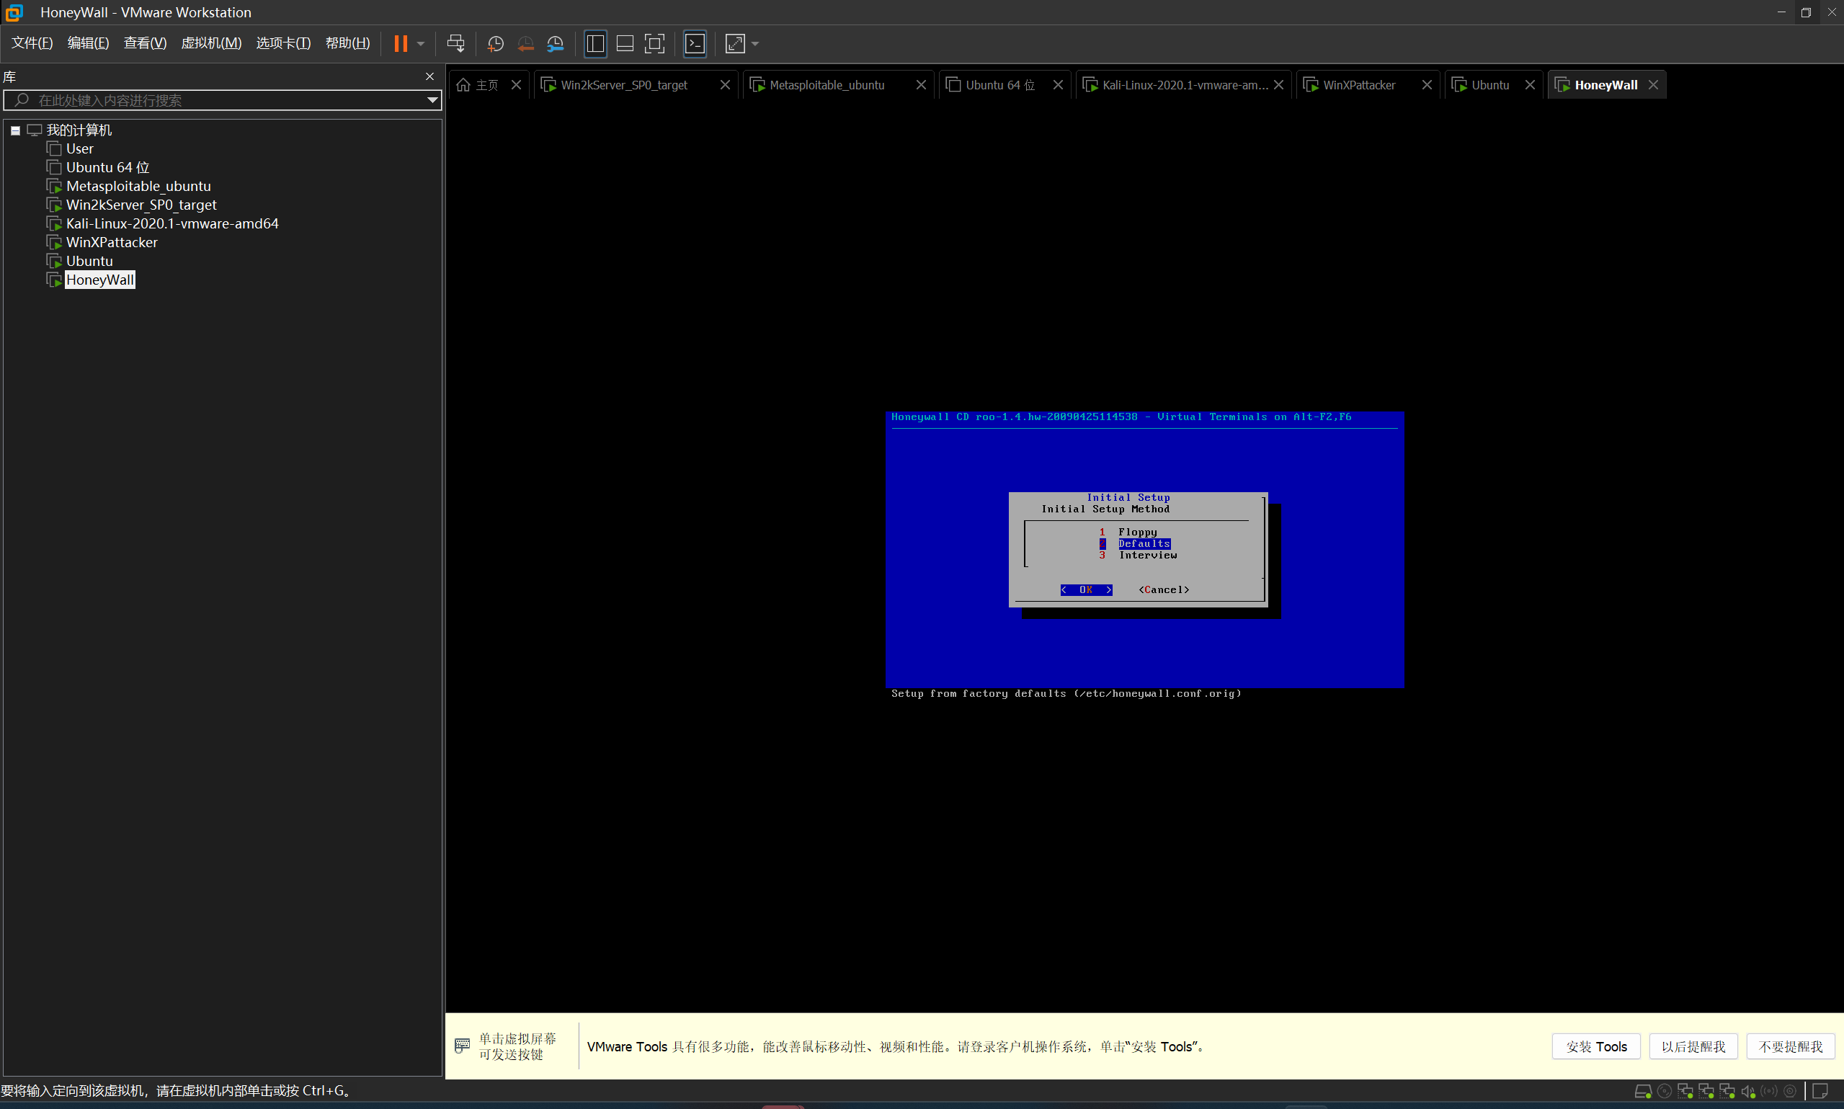Close the Win2kServer_SP0_target tab

coord(725,85)
